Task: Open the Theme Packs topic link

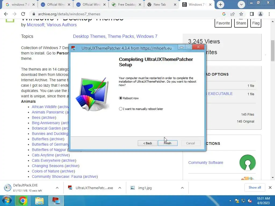Action: [x=121, y=36]
